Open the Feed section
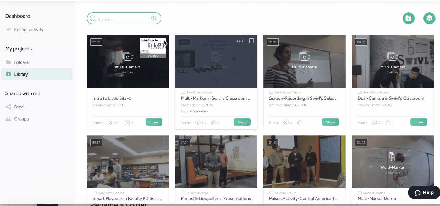Screen dimensions: 440x206 pos(19,107)
